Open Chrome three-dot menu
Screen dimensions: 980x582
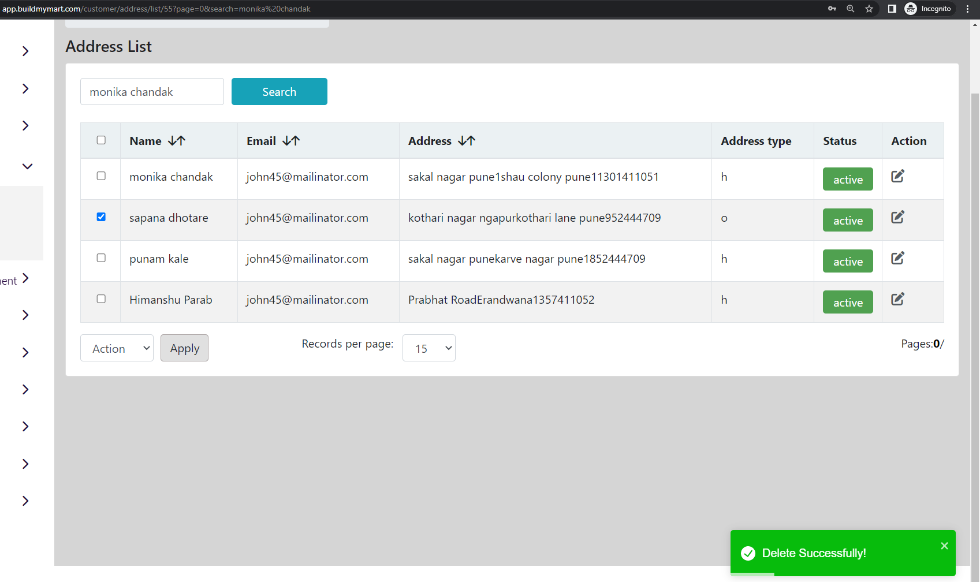[x=968, y=9]
